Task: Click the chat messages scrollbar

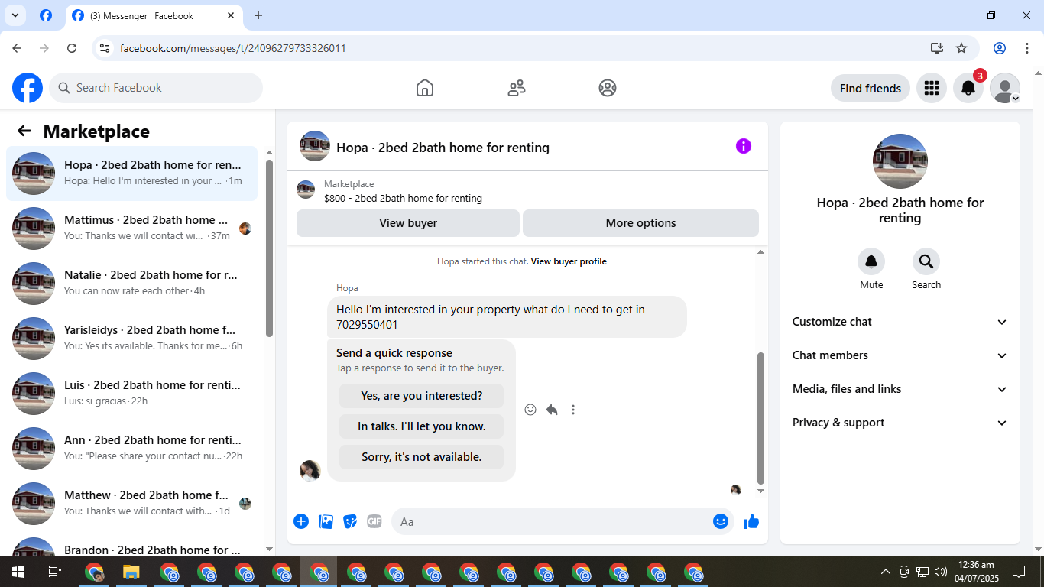Action: click(760, 418)
